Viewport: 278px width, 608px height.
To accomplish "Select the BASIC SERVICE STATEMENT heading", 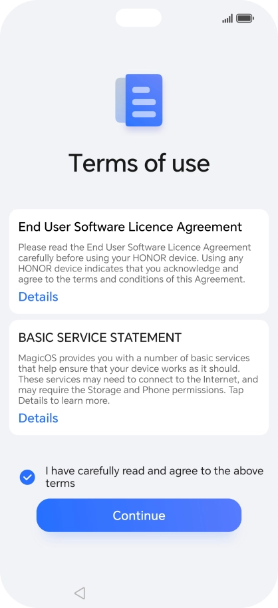I will click(100, 338).
